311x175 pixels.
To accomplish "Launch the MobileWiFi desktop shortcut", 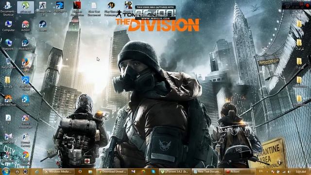I will (25, 44).
